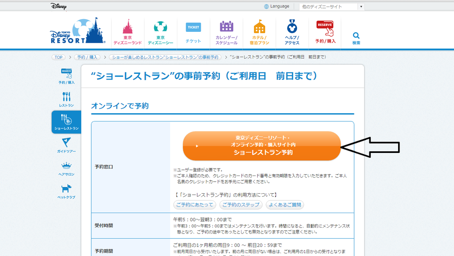Click text 【「ショーレストラン予約」の利用方法について】
454x256 pixels.
click(x=226, y=195)
